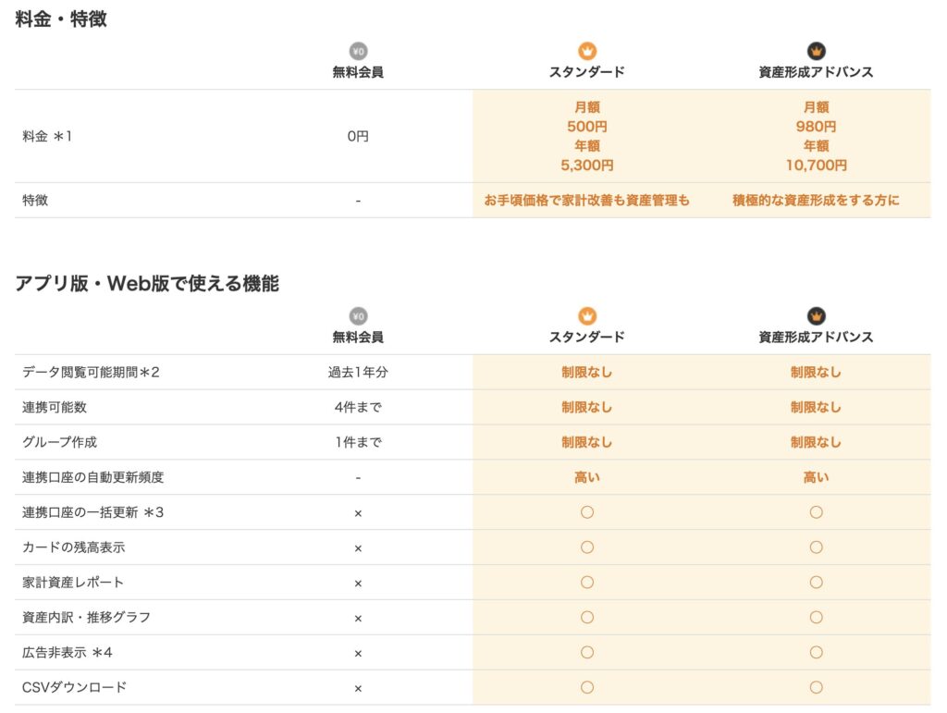Viewport: 947px width, 713px height.
Task: Toggle the CSVダウンロード circle under スタンダード
Action: (587, 687)
